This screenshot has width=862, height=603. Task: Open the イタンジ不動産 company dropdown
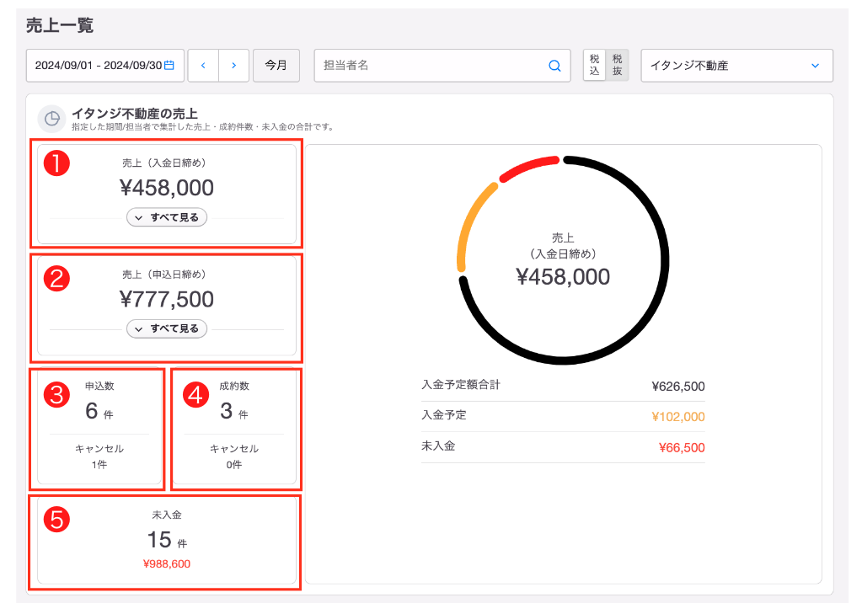point(736,66)
